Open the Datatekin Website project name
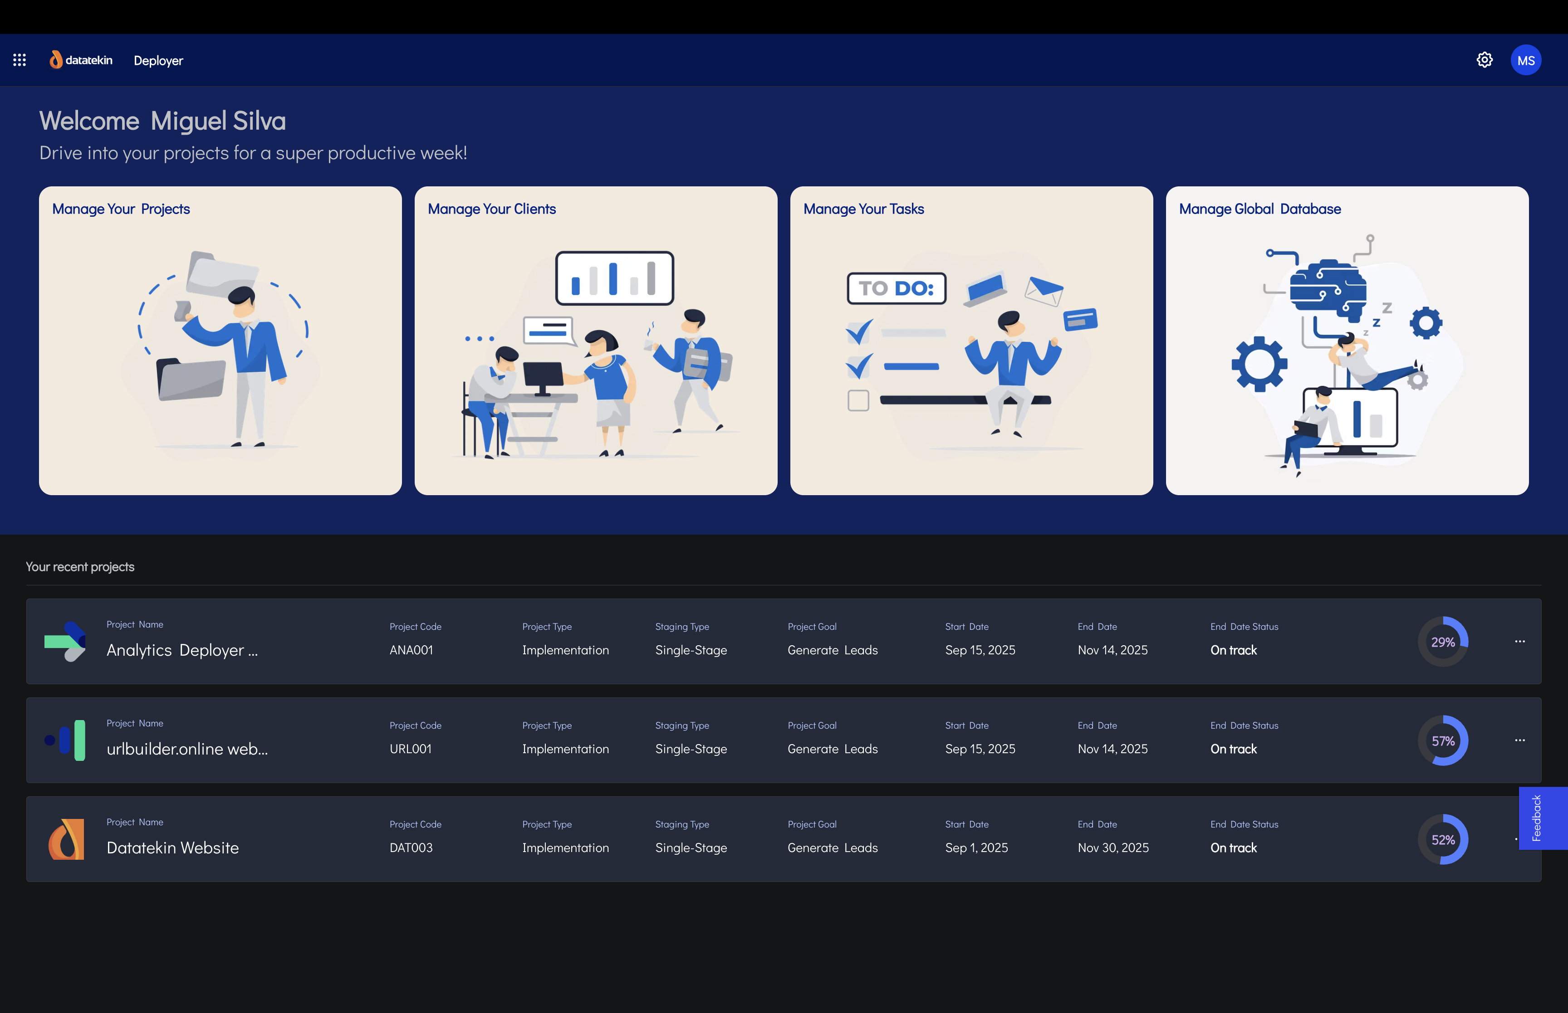The image size is (1568, 1013). (172, 847)
